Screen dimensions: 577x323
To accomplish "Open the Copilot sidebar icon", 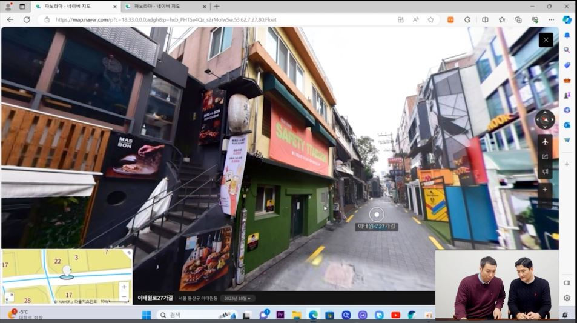I will 567,19.
